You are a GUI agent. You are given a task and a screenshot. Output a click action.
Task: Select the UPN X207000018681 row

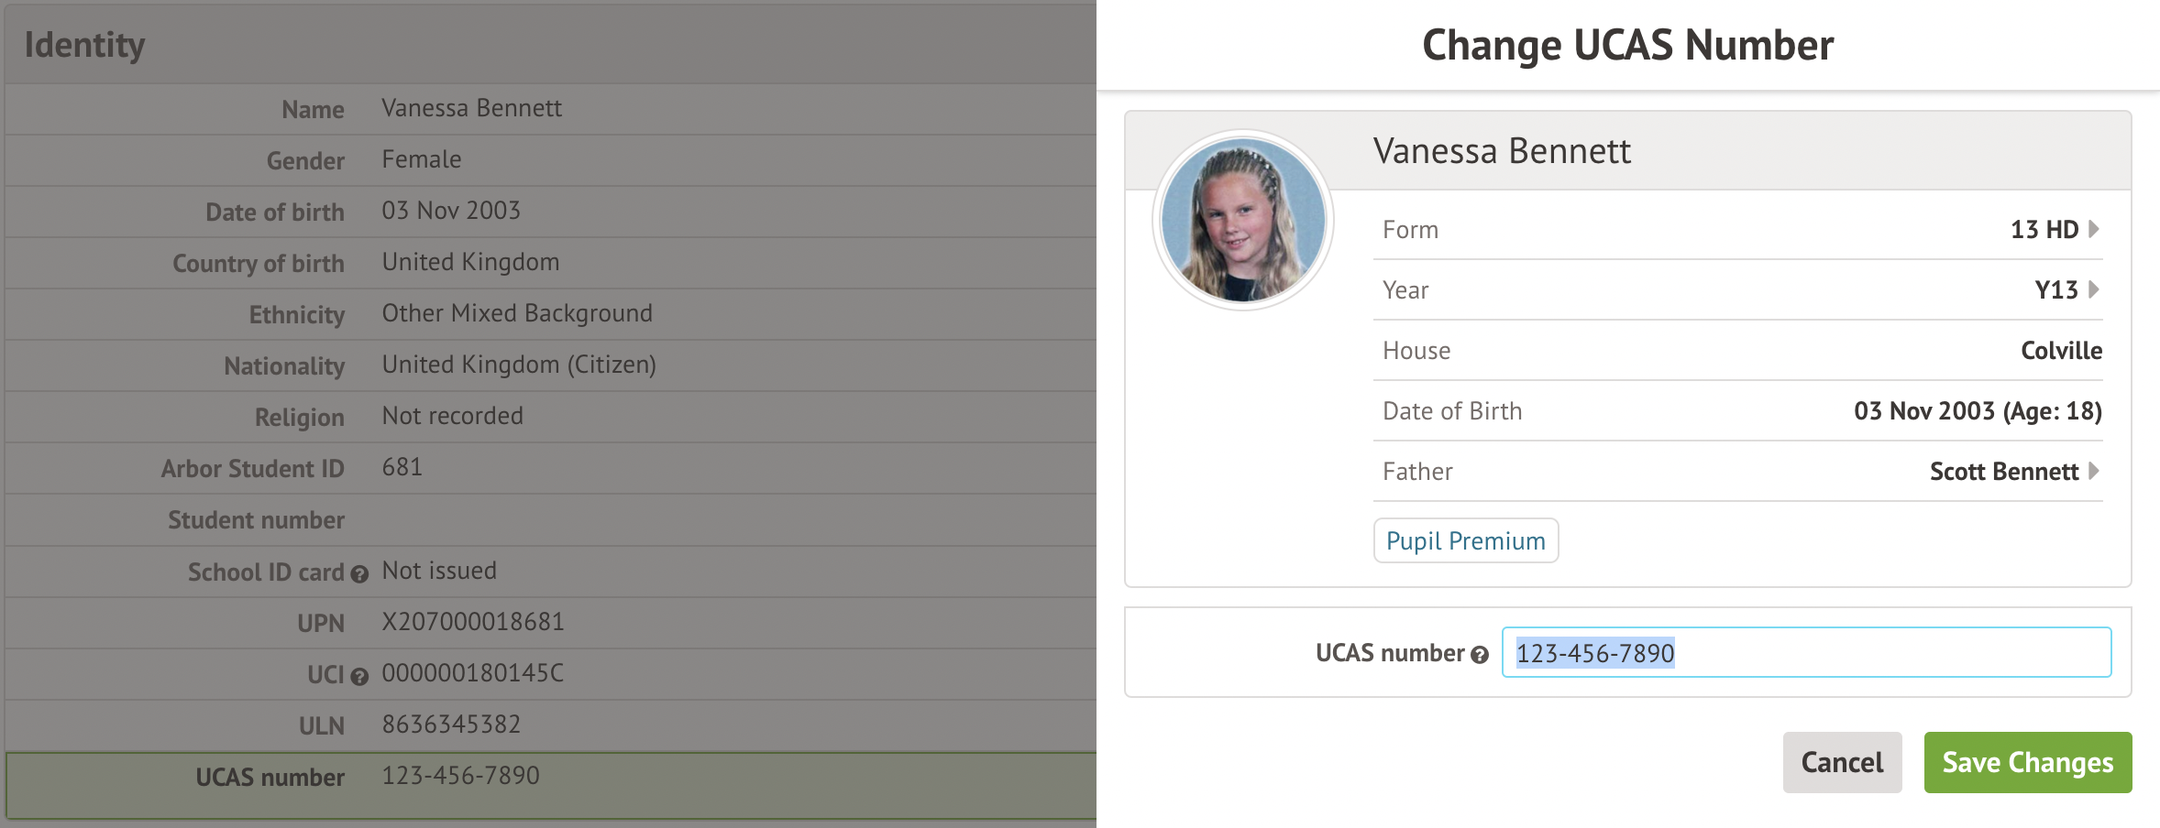click(550, 623)
